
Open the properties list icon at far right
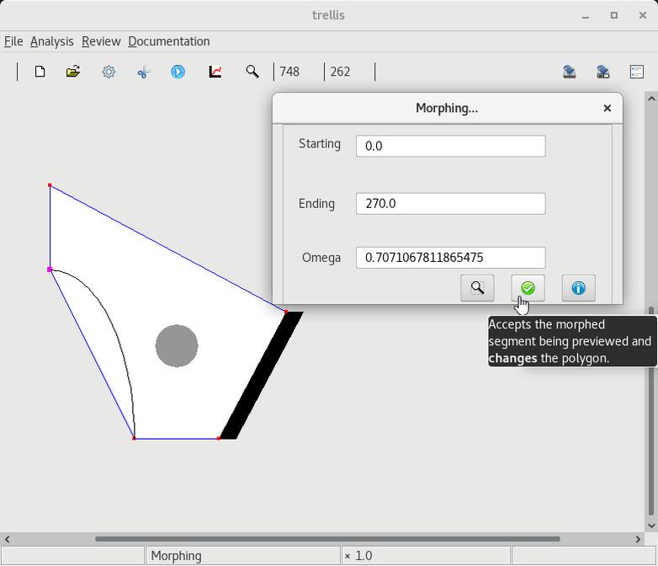click(637, 72)
